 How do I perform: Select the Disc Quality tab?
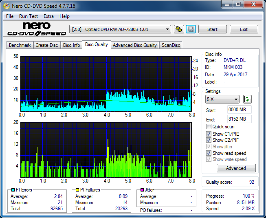pyautogui.click(x=97, y=44)
